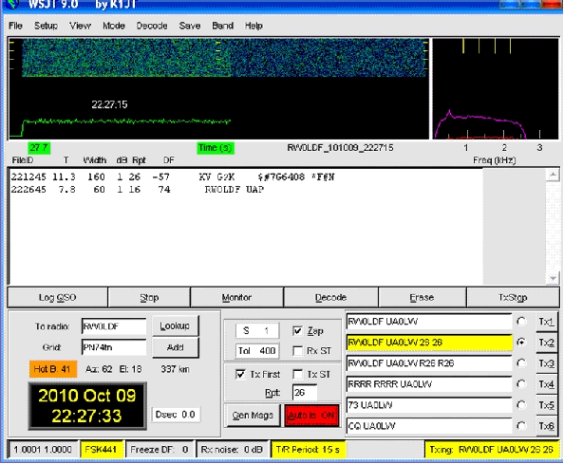This screenshot has width=564, height=464.
Task: Open the File menu
Action: (15, 26)
